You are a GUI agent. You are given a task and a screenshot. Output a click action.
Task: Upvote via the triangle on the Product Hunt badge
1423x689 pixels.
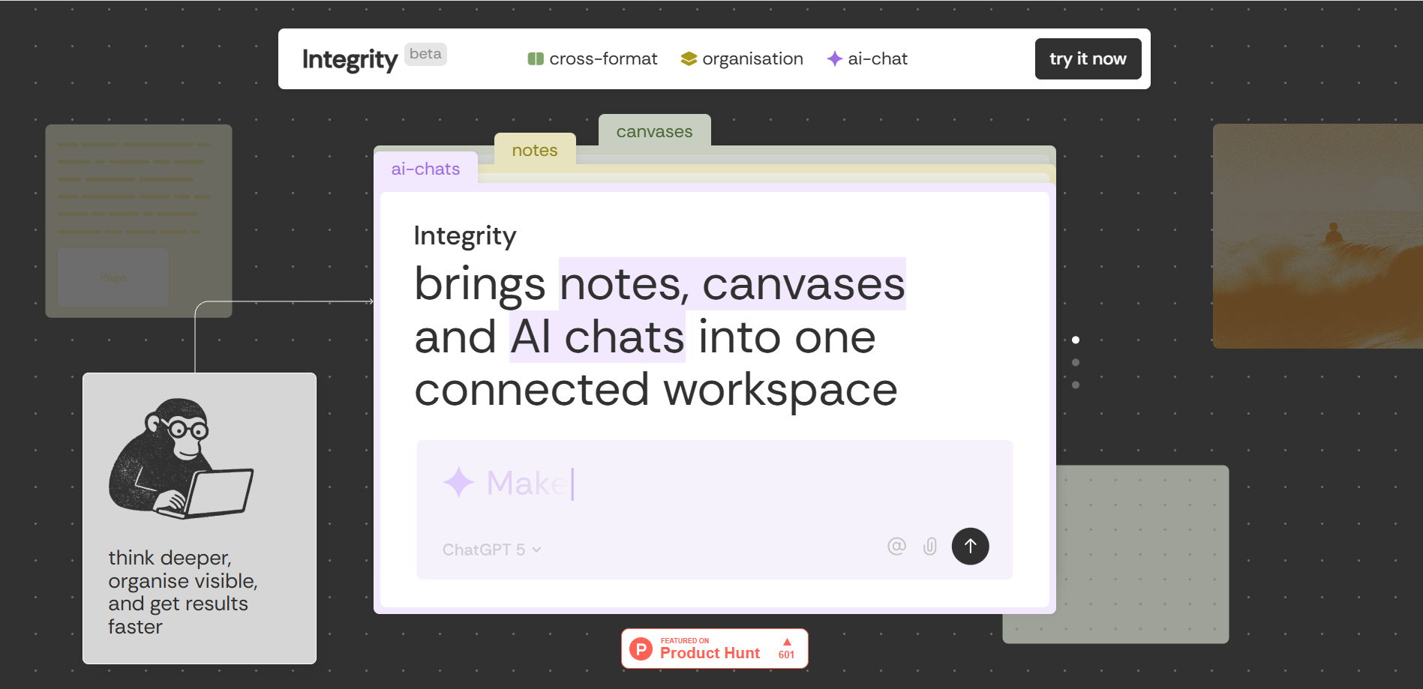(787, 642)
